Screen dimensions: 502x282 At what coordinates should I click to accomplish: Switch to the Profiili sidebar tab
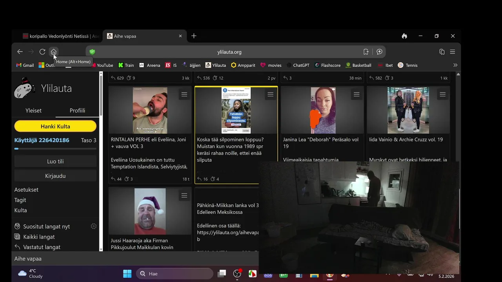(x=77, y=110)
